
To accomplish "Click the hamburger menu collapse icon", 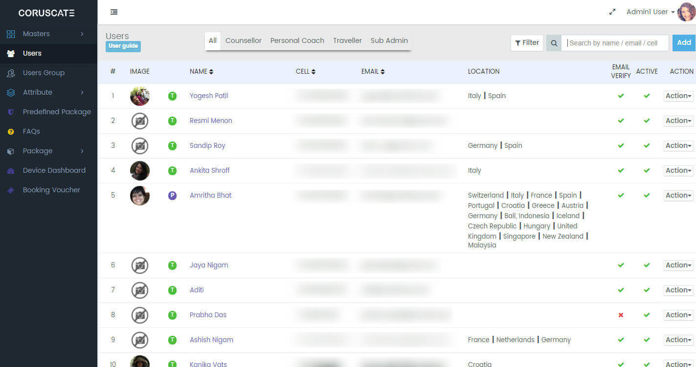I will [x=114, y=12].
